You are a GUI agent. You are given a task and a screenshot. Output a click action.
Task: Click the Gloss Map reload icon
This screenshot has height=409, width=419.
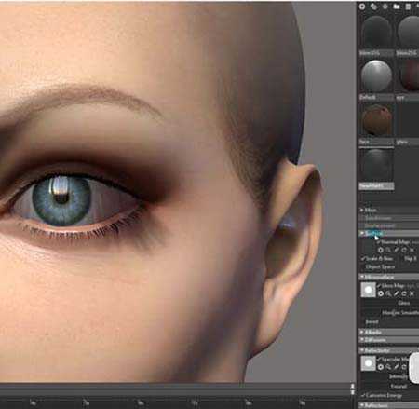point(404,293)
